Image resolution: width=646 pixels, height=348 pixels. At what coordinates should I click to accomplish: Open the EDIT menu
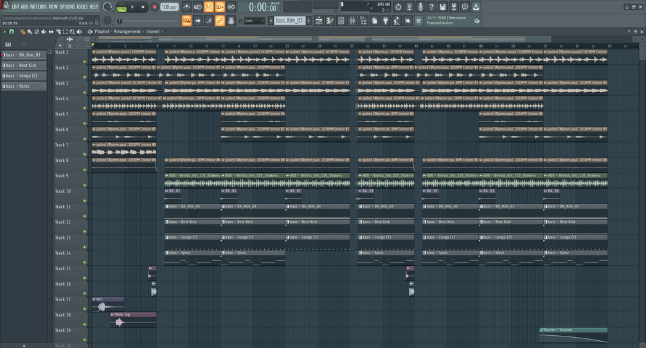pos(15,6)
